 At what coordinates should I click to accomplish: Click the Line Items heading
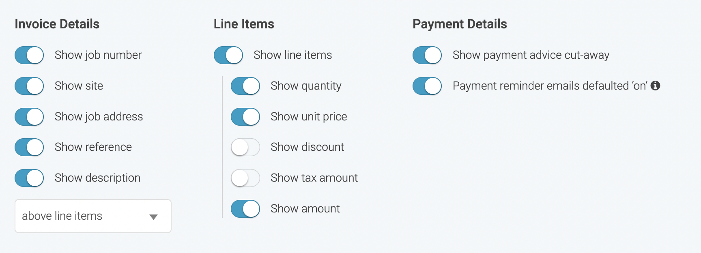(x=244, y=24)
